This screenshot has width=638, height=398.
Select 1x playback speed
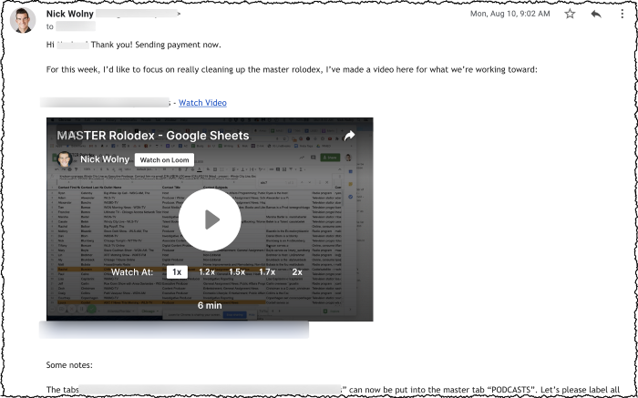[177, 272]
